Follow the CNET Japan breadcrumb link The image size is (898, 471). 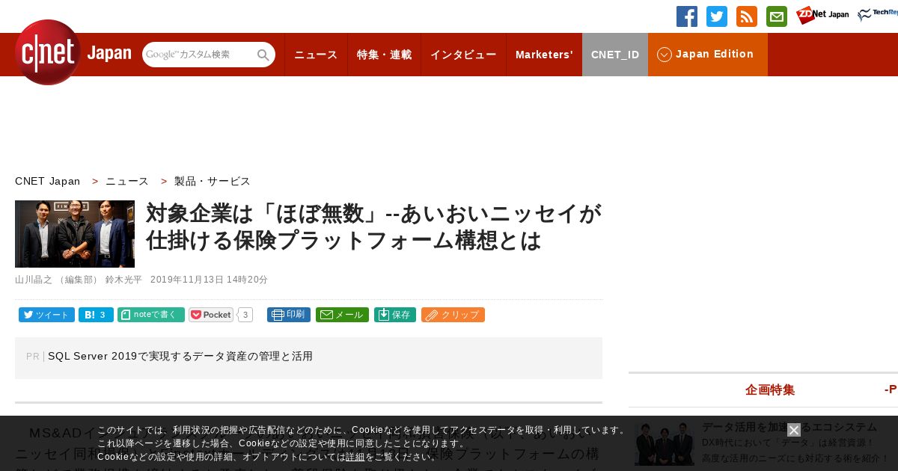[48, 181]
